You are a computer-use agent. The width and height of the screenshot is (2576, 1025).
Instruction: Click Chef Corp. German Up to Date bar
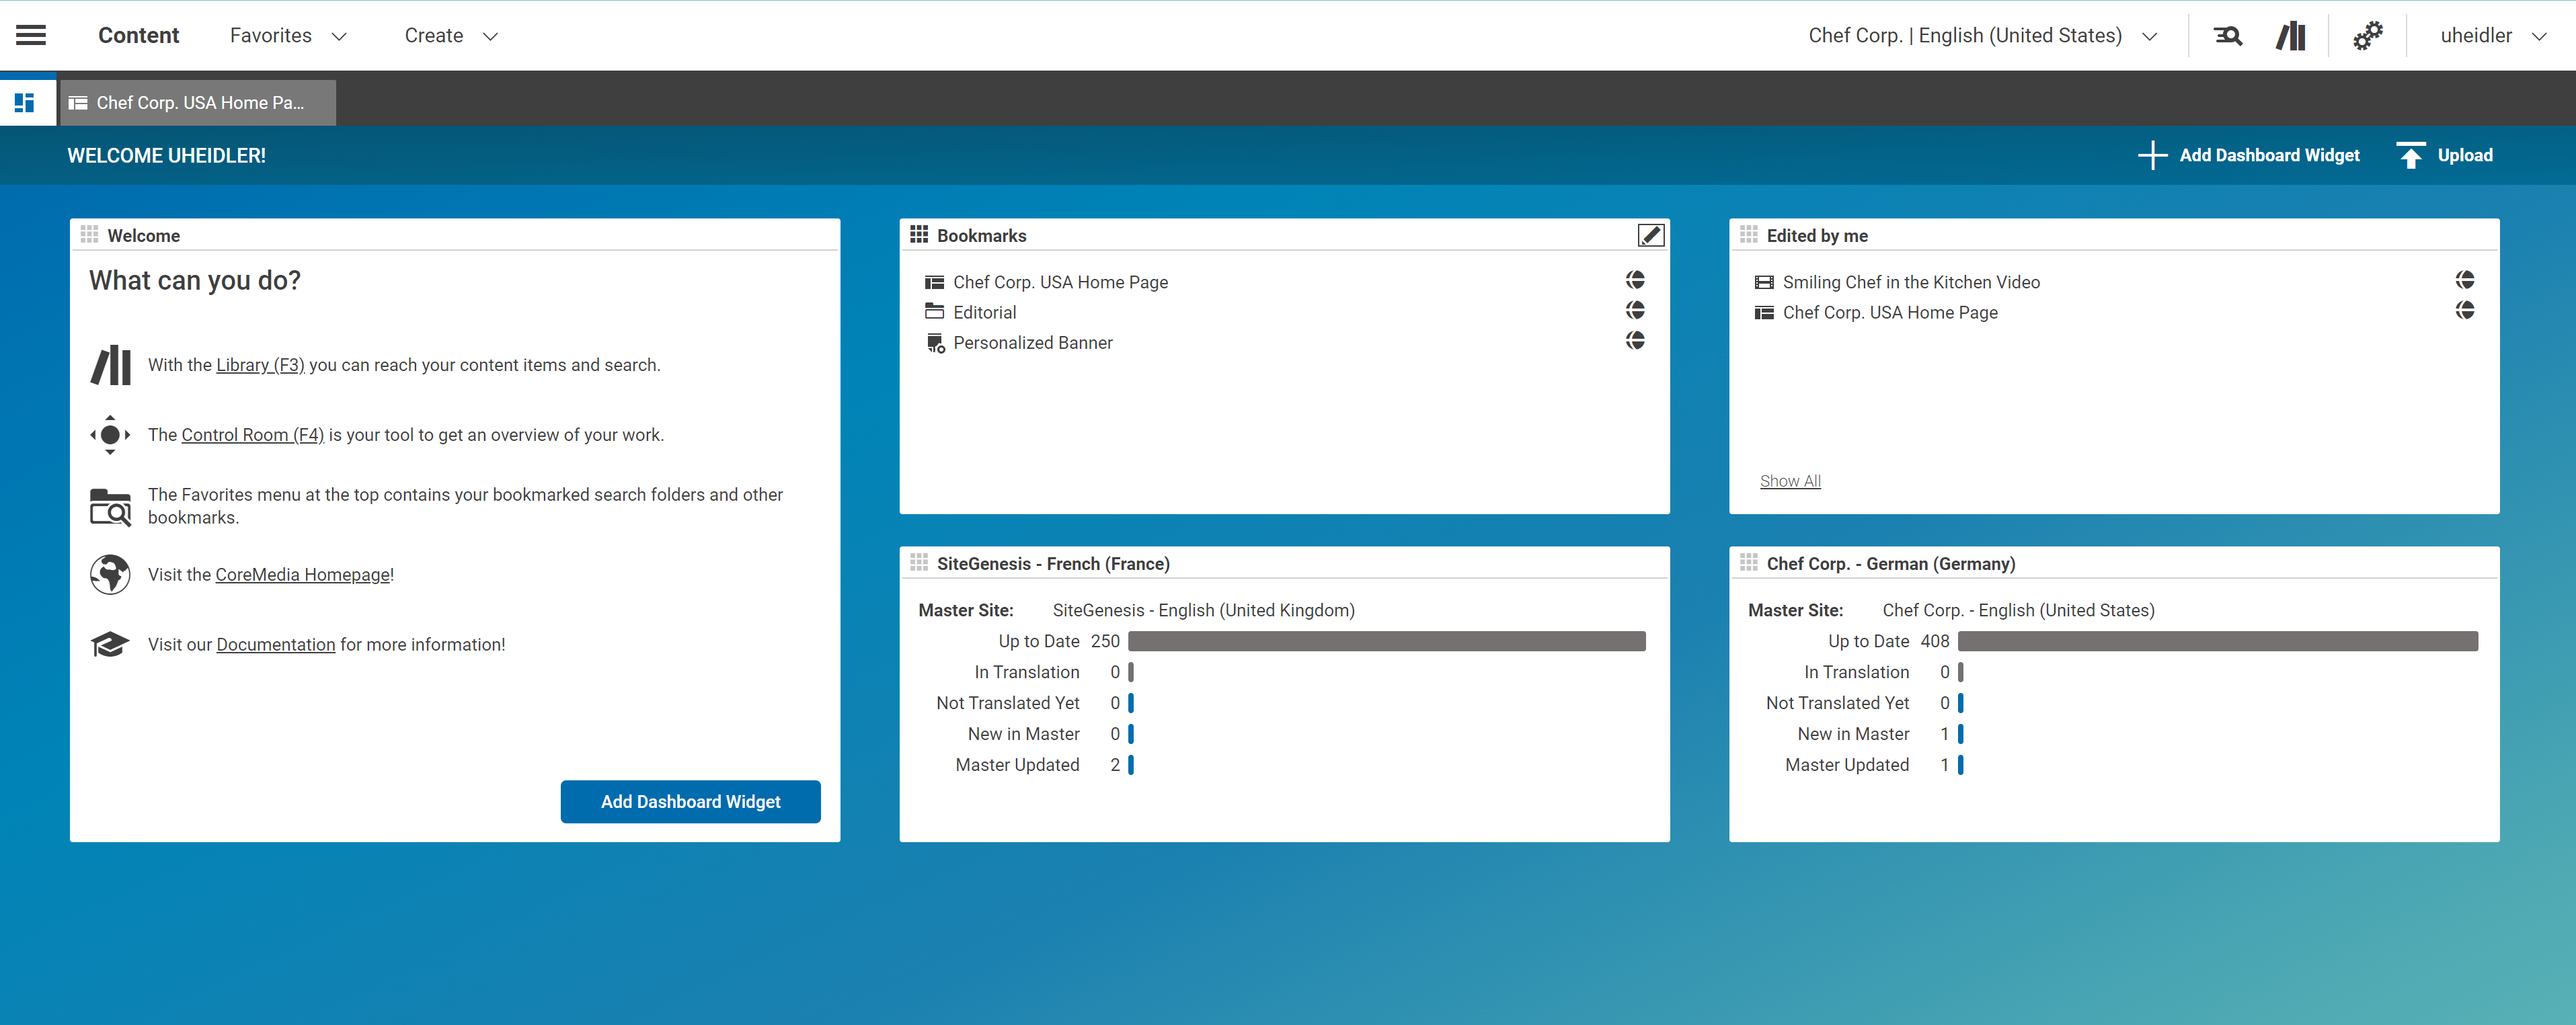2217,641
